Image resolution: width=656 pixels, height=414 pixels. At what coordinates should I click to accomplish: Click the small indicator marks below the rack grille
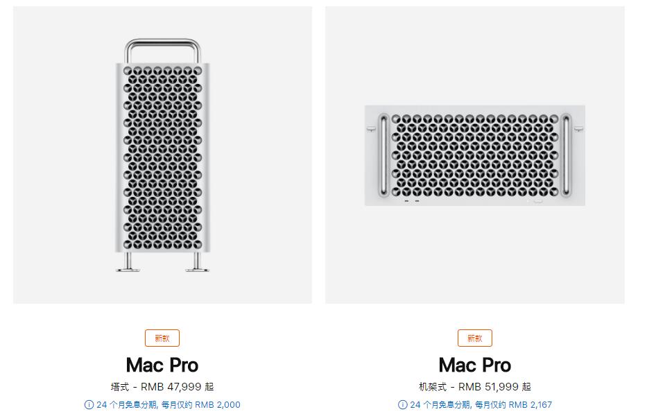tap(411, 202)
